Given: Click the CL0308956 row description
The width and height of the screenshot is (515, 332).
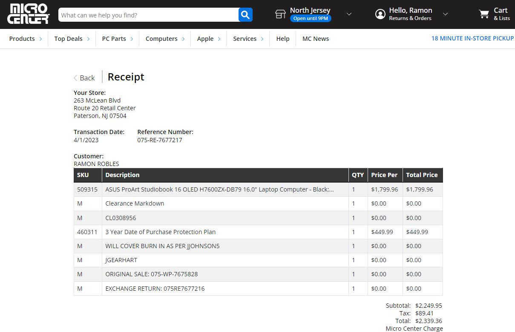Looking at the screenshot, I should pyautogui.click(x=121, y=218).
